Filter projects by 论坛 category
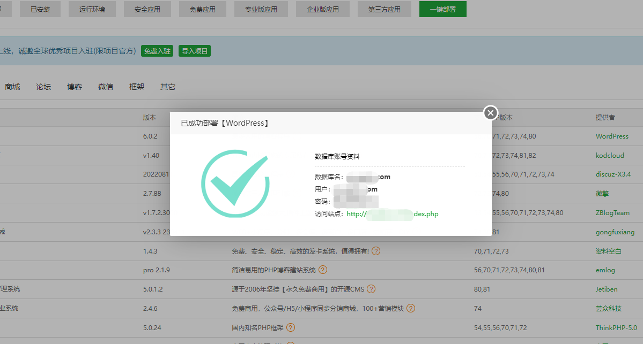The width and height of the screenshot is (643, 344). tap(43, 87)
